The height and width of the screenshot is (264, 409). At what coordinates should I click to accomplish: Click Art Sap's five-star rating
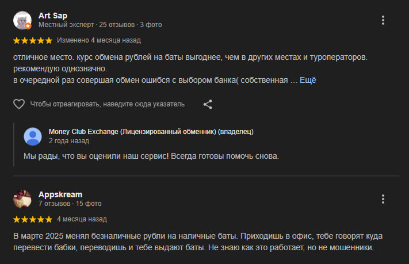(x=32, y=40)
